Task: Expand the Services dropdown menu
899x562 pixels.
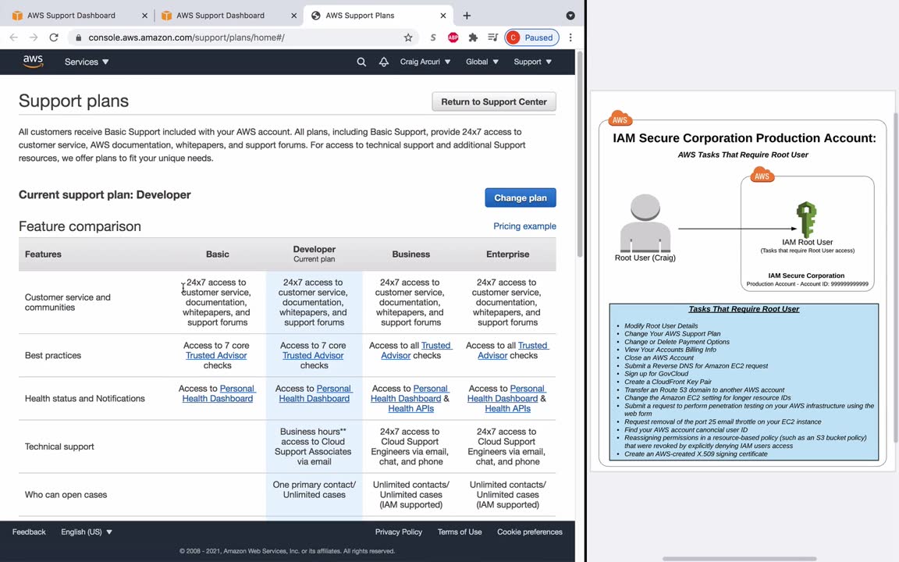Action: [x=87, y=62]
